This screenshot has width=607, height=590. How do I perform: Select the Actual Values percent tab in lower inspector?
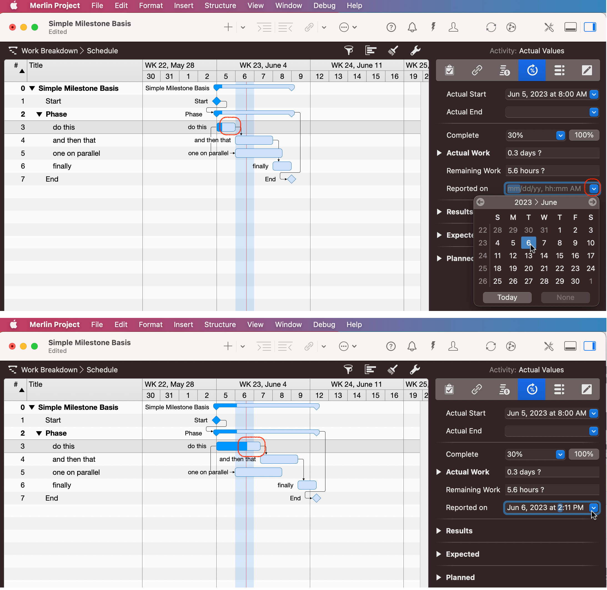coord(532,390)
